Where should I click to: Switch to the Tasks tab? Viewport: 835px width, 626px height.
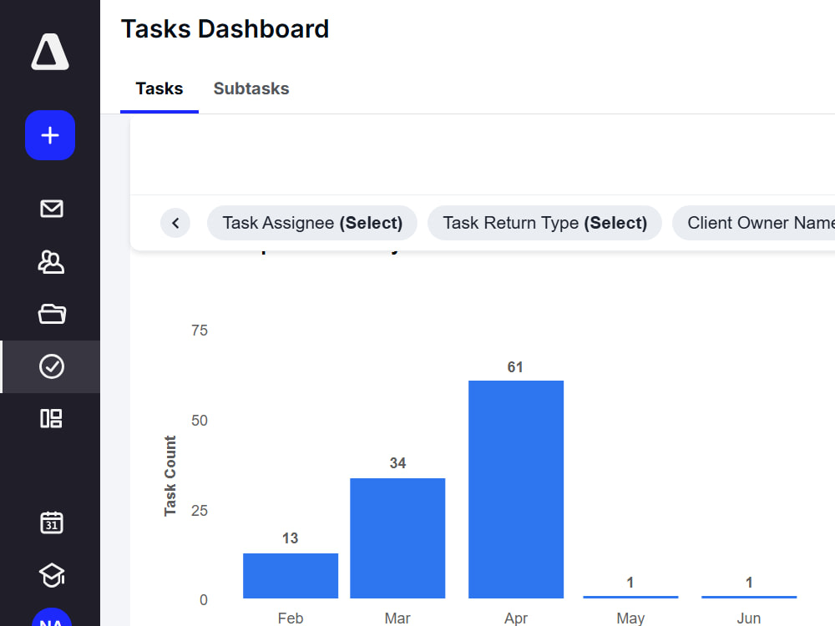159,88
